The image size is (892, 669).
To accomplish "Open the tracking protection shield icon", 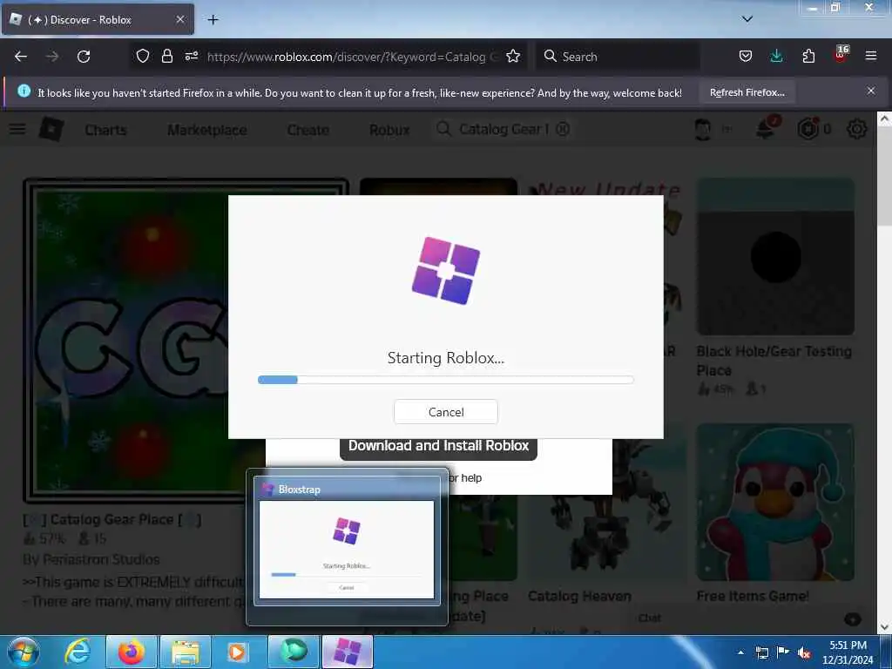I will [143, 57].
